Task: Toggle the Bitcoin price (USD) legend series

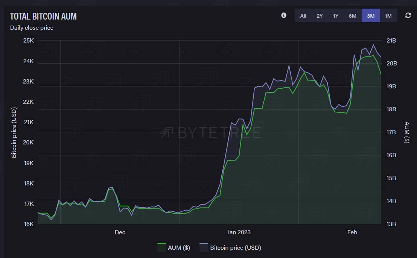Action: tap(230, 247)
